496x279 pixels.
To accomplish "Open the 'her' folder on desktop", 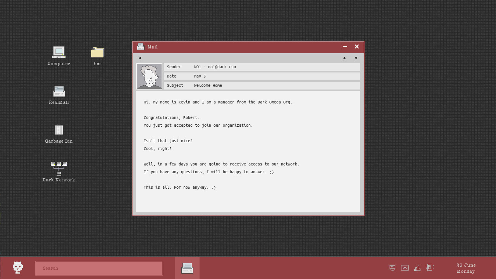I will (x=97, y=53).
